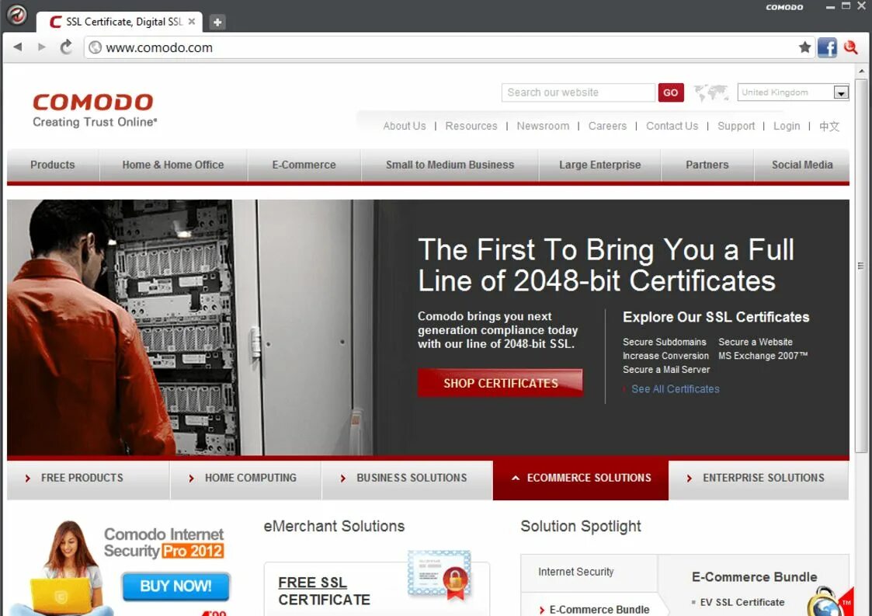Open the Resources link
The height and width of the screenshot is (616, 872).
point(471,126)
